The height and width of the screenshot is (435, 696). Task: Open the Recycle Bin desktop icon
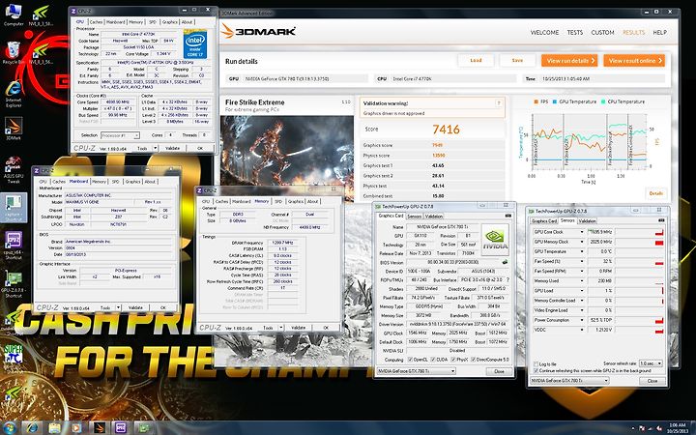click(14, 52)
